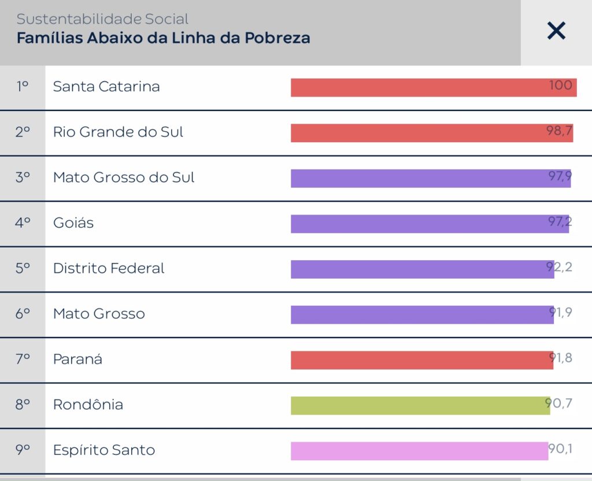Click the Santa Catarina state name

pyautogui.click(x=106, y=87)
